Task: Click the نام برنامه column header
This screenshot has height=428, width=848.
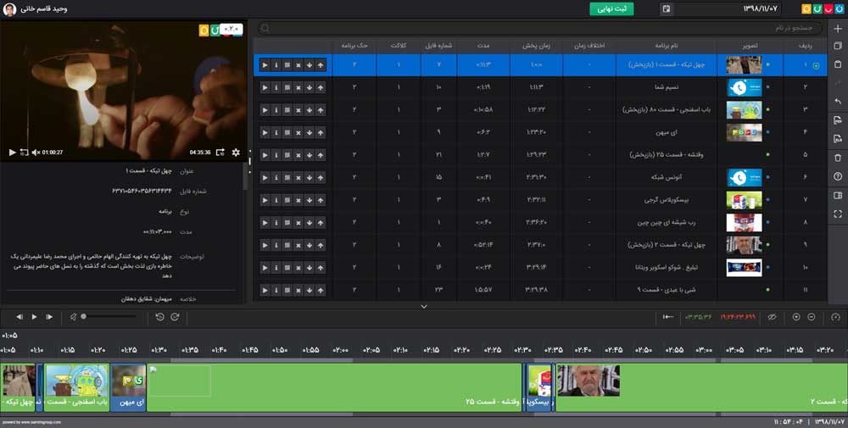Action: point(667,46)
